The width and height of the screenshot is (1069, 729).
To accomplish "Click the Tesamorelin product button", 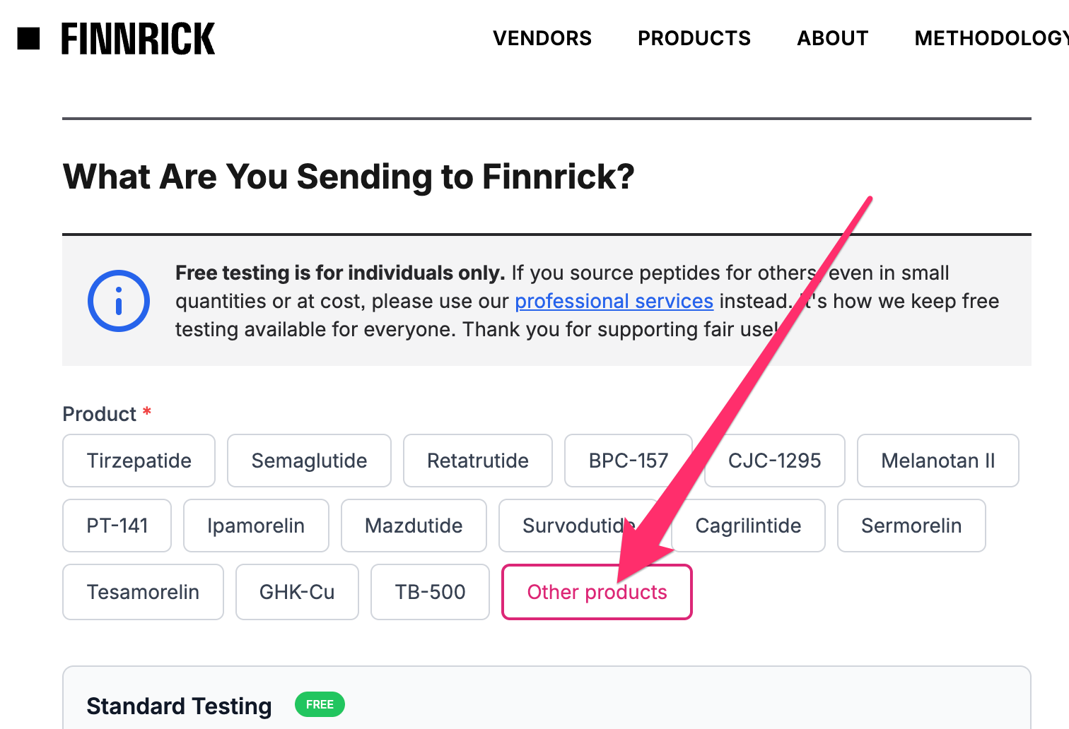I will click(143, 592).
